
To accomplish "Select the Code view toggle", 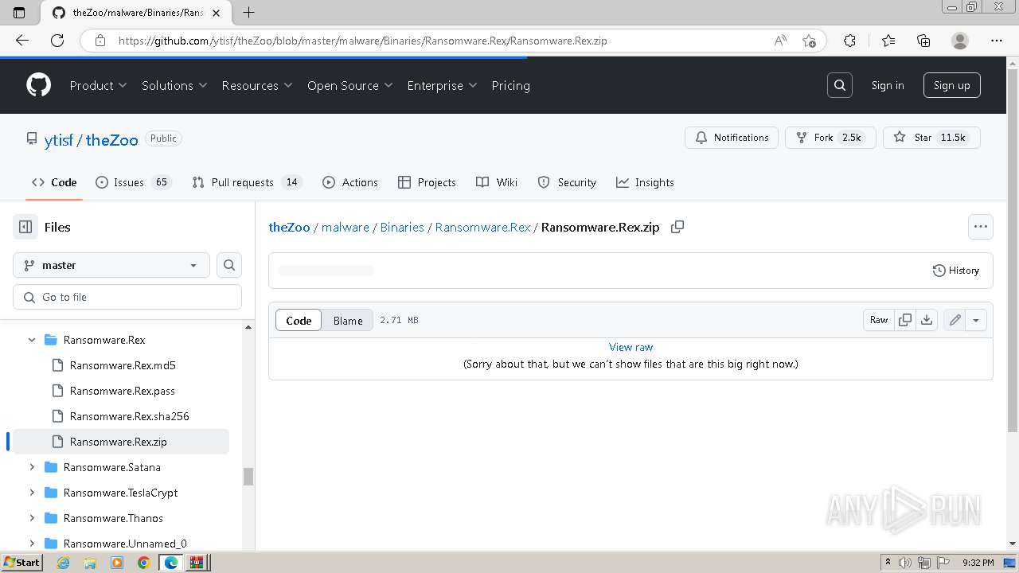I will (299, 320).
